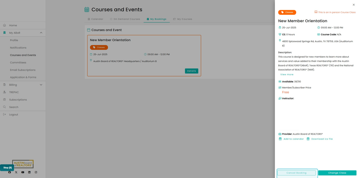The image size is (359, 178).
Task: Click the Logout icon
Action: click(x=4, y=114)
